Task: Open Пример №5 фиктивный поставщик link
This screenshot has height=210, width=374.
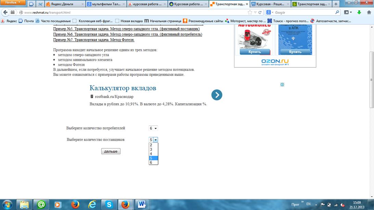Action: (126, 29)
